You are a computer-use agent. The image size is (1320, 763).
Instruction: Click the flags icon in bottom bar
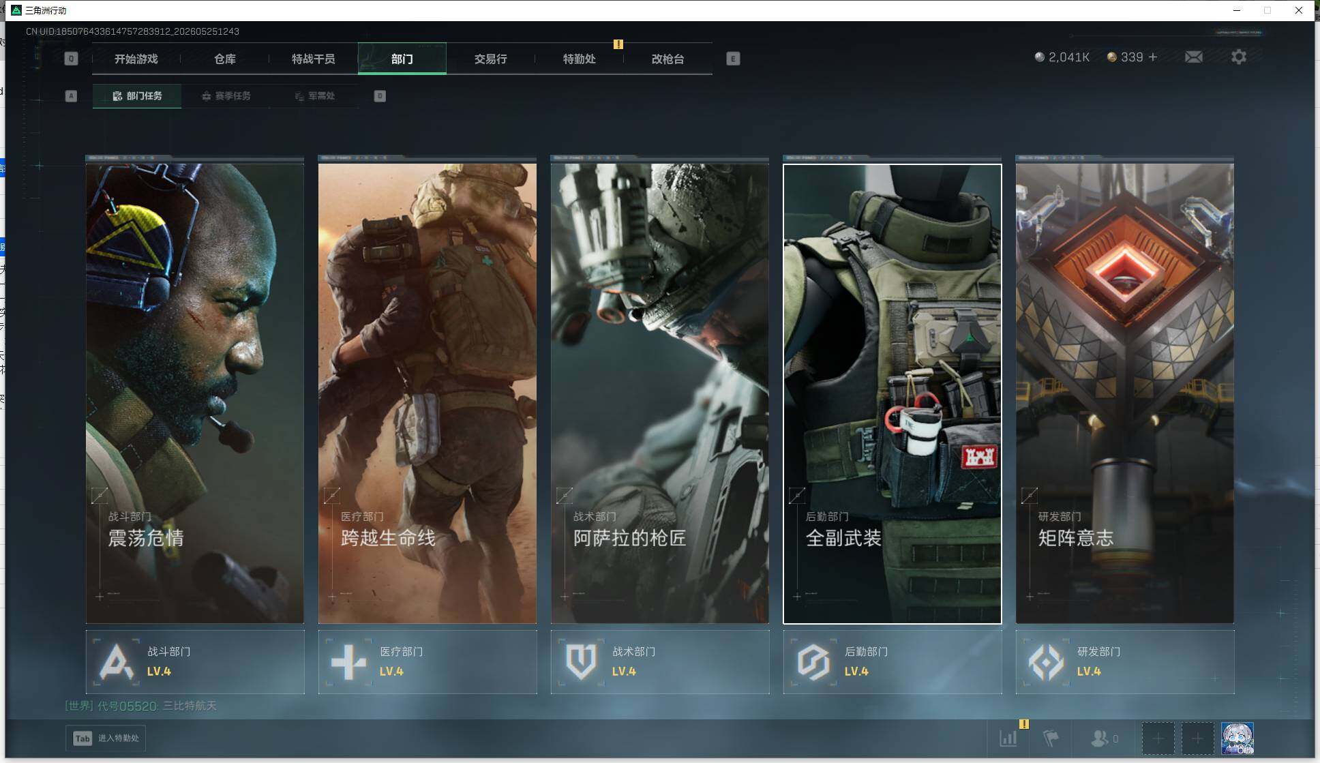click(1051, 738)
